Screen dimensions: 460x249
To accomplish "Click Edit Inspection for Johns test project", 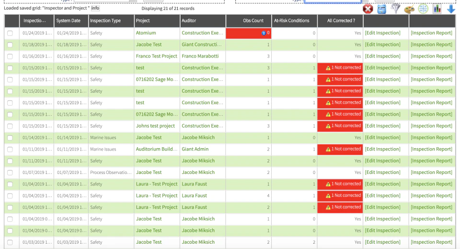I will (382, 126).
